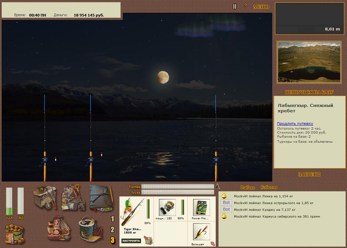Select the middle fishing rod on the lake
This screenshot has width=347, height=248.
(91, 138)
